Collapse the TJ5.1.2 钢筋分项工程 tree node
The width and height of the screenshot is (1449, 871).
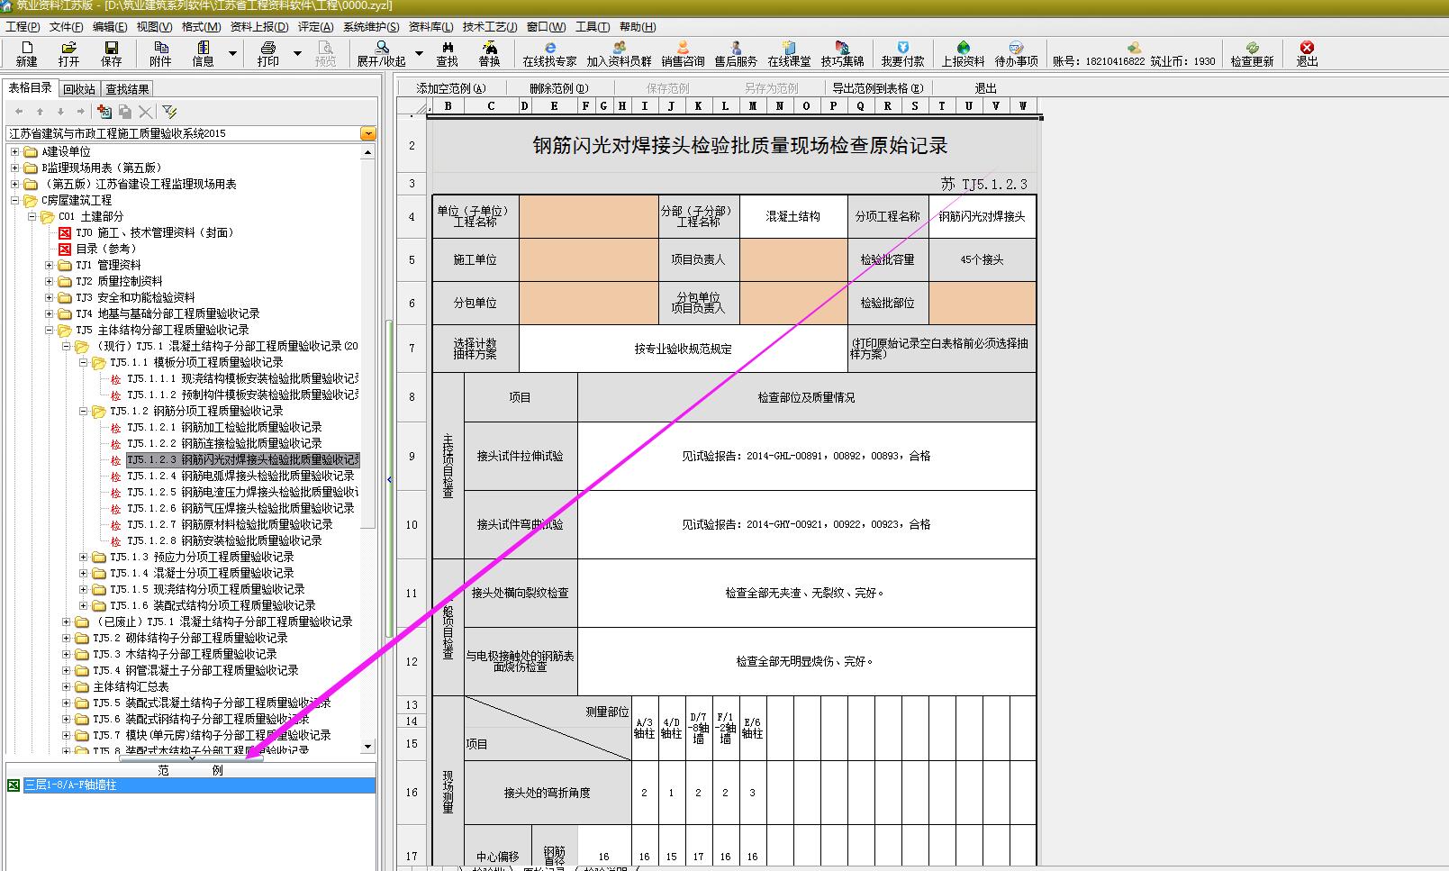pos(83,411)
